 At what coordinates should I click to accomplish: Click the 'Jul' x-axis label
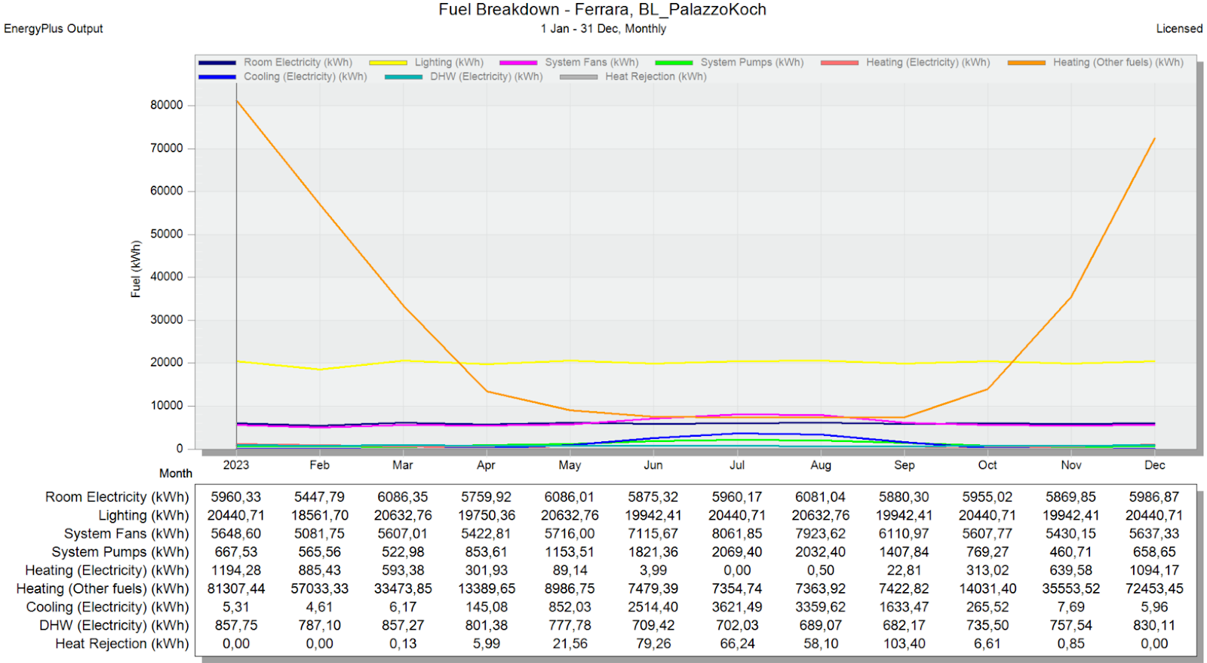click(x=737, y=465)
